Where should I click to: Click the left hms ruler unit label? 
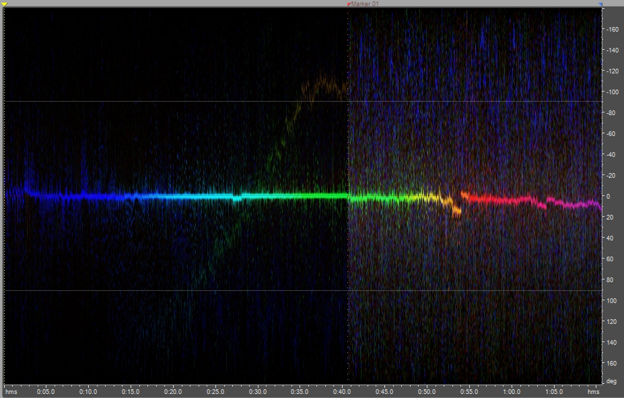(x=11, y=392)
